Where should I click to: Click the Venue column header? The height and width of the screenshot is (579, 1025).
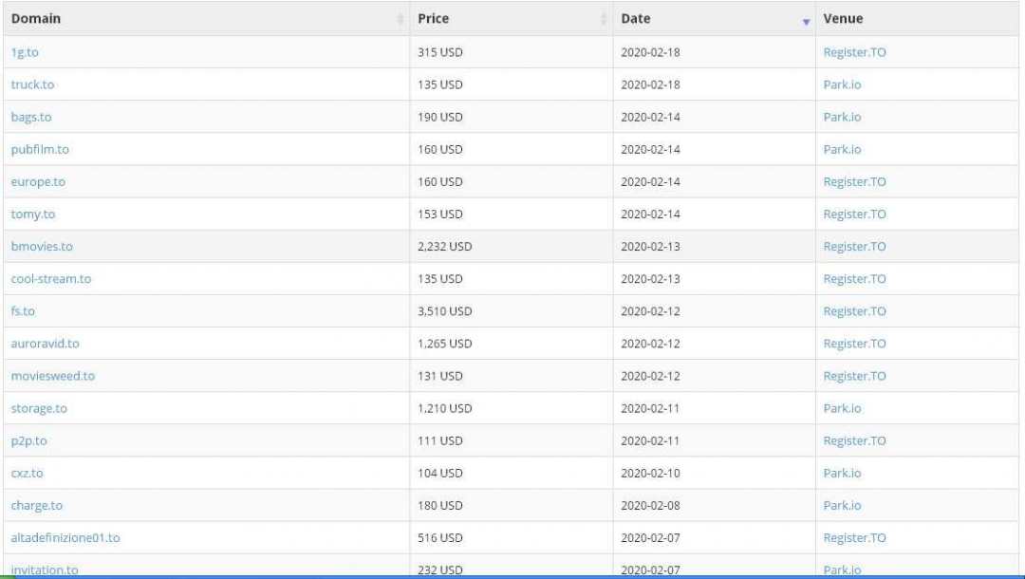(843, 19)
